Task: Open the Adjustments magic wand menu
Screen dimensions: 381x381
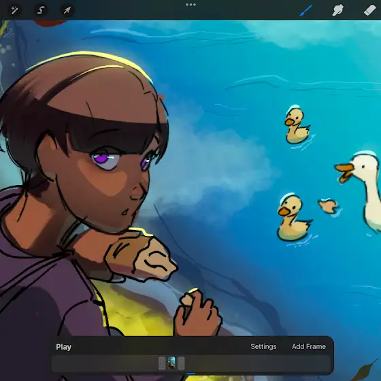Action: click(x=14, y=10)
